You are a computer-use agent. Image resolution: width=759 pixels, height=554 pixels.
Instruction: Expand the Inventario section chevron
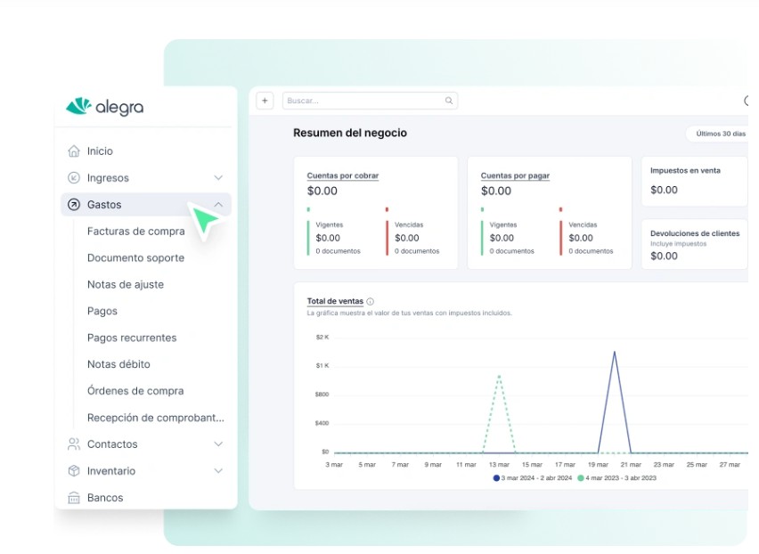pos(218,470)
